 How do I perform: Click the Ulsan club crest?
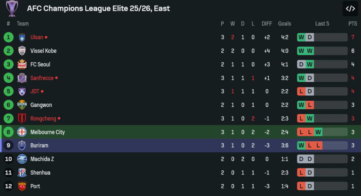(x=22, y=37)
